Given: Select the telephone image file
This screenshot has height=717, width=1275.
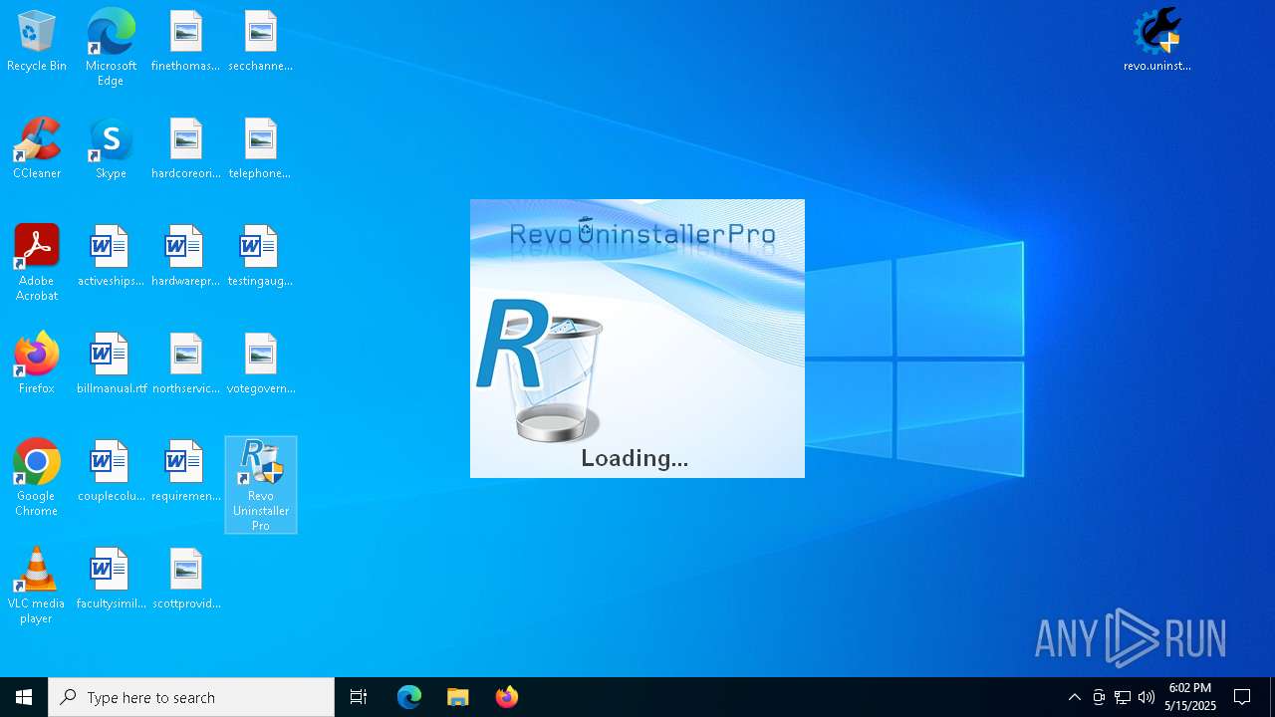Looking at the screenshot, I should [x=260, y=149].
